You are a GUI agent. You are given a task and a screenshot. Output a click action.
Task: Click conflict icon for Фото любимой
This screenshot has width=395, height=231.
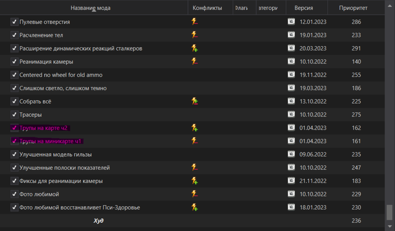point(194,194)
